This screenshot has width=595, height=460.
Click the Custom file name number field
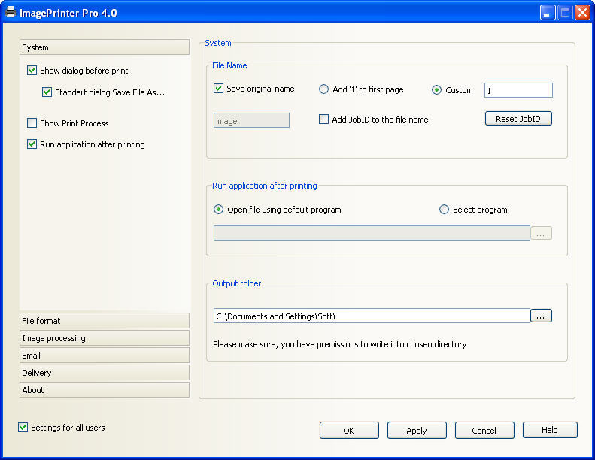(x=518, y=90)
